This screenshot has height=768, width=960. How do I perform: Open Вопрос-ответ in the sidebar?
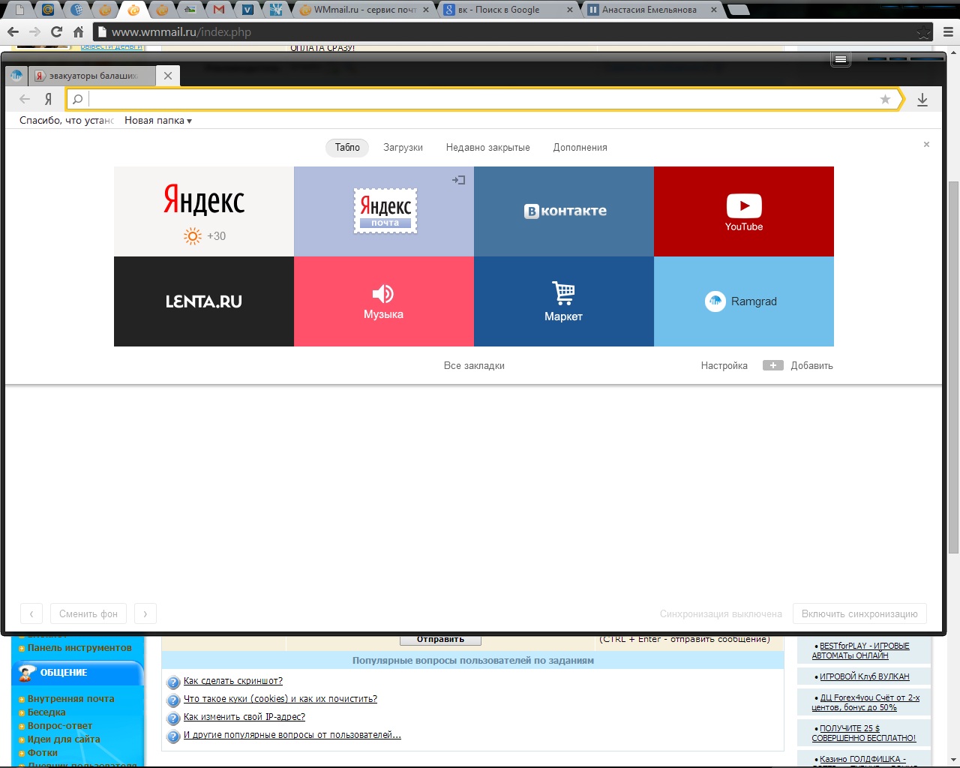coord(60,726)
